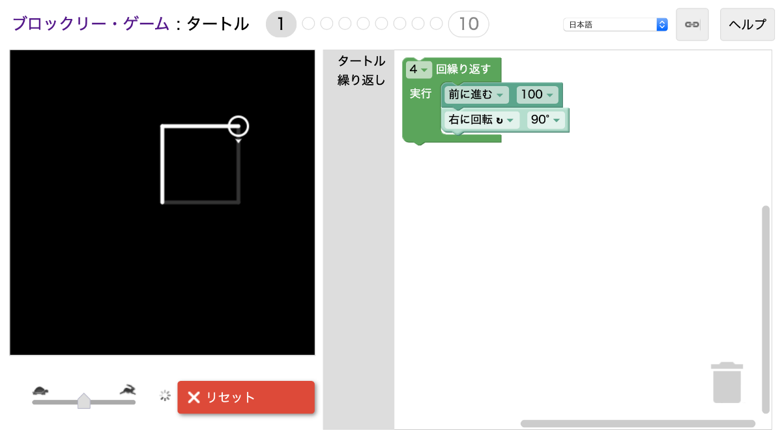
Task: Select the level 10 circle
Action: (x=467, y=24)
